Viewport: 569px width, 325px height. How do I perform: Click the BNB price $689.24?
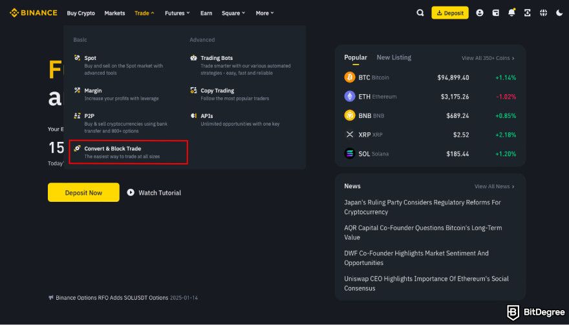[x=458, y=116]
